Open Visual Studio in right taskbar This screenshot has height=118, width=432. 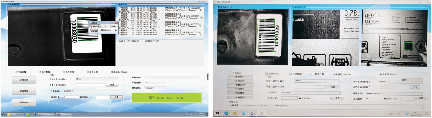click(253, 114)
